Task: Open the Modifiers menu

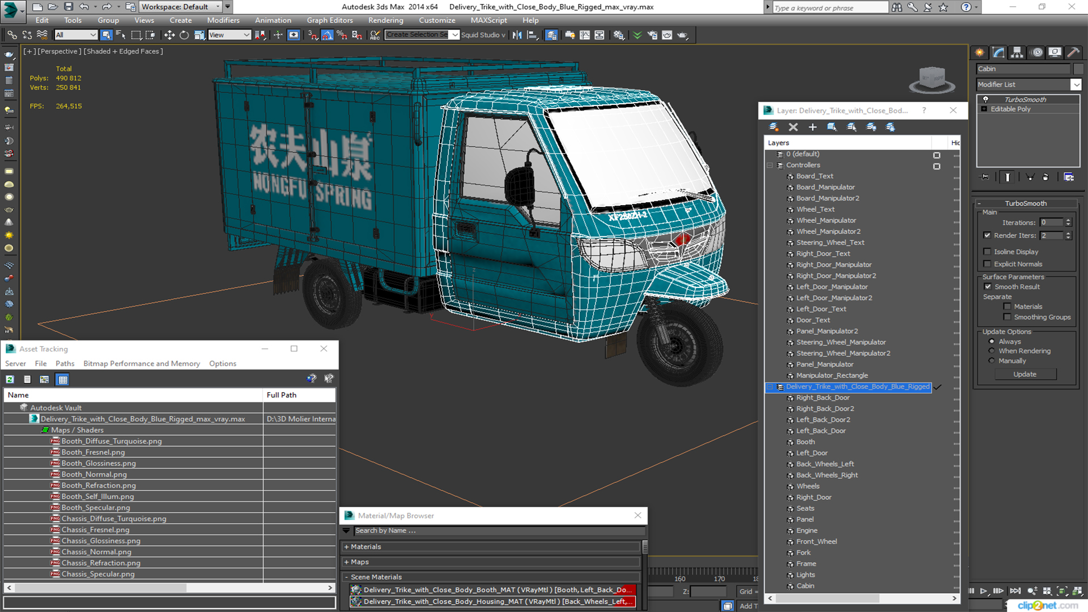Action: point(223,20)
